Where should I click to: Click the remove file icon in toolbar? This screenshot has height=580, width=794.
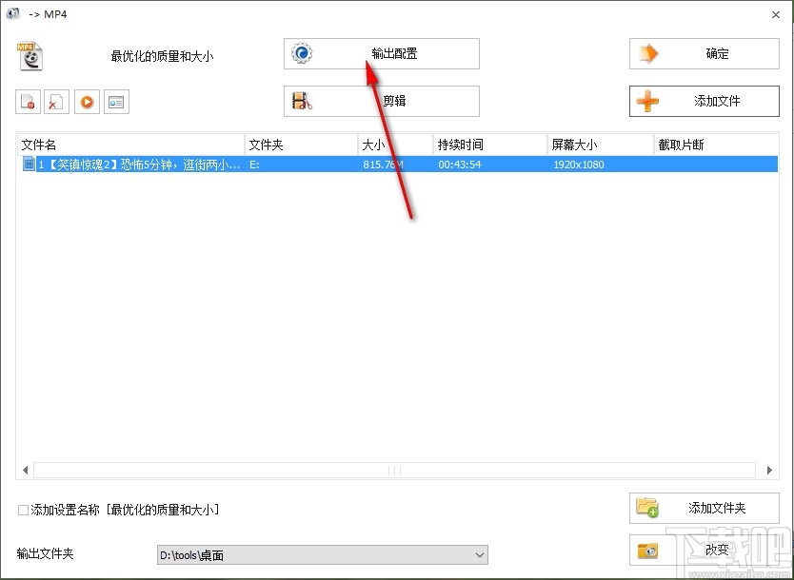[x=28, y=102]
